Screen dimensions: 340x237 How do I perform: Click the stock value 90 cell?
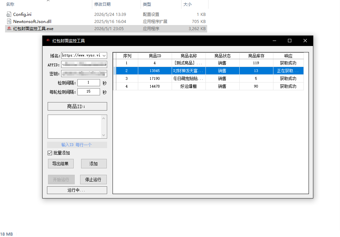click(256, 86)
